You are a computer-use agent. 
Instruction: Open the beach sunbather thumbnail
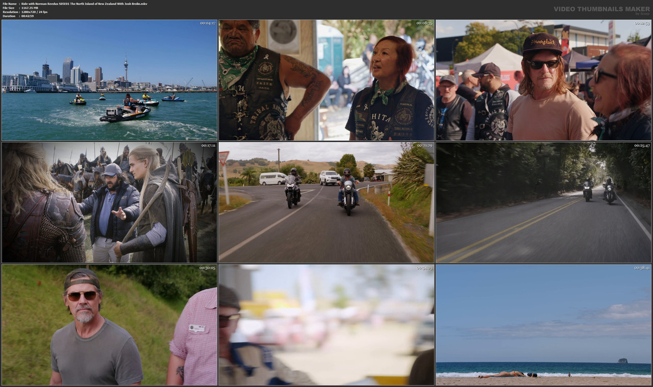point(543,325)
